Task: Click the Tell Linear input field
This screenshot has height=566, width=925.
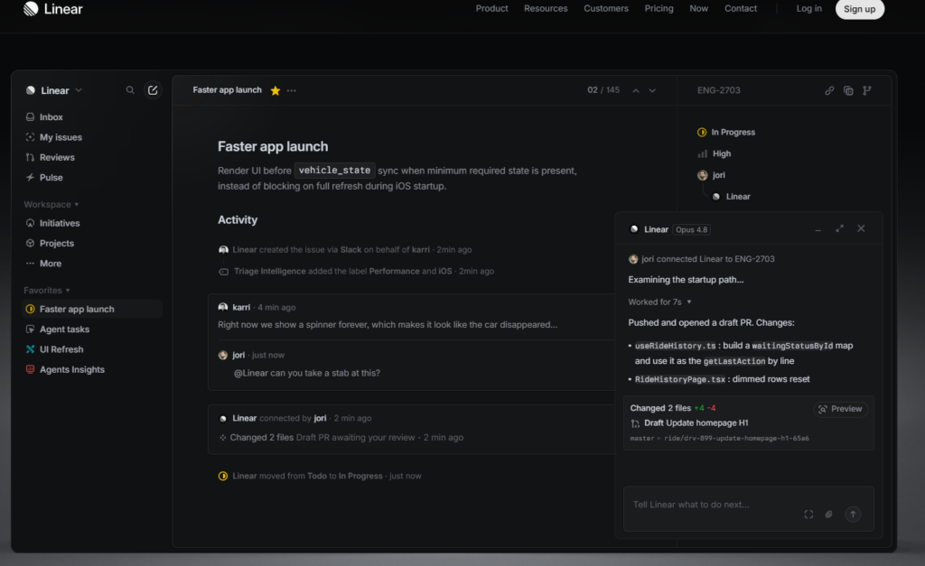Action: pyautogui.click(x=714, y=505)
